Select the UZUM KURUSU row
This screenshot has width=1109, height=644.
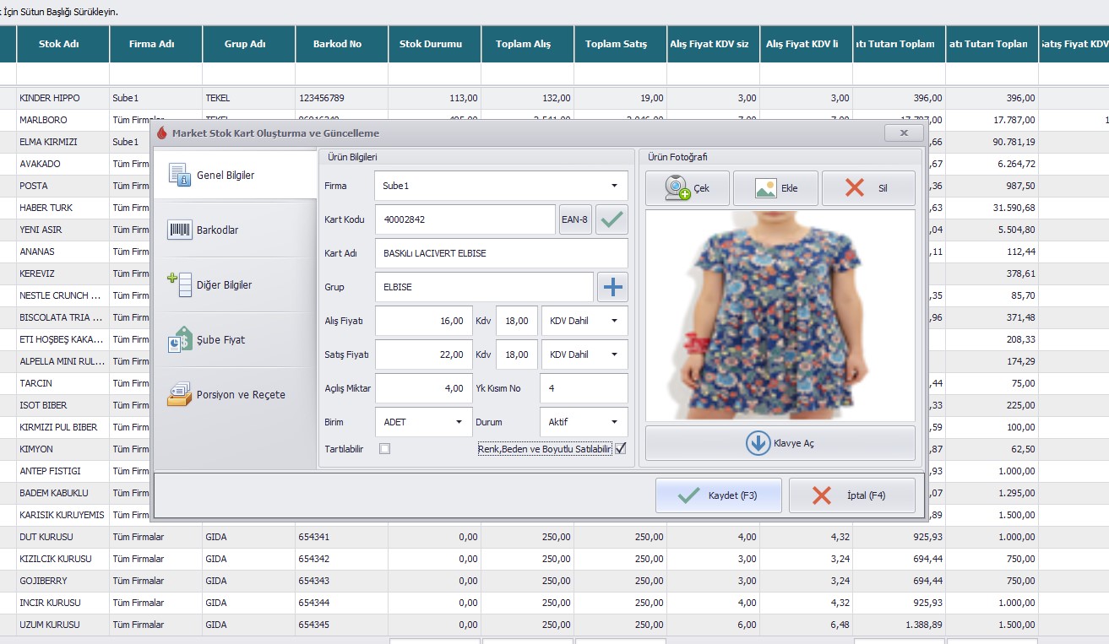pos(554,625)
